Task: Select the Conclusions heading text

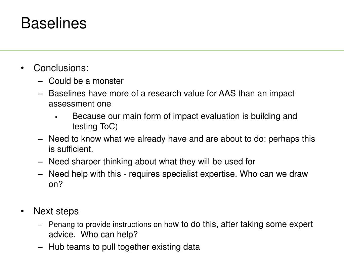Action: coord(61,68)
